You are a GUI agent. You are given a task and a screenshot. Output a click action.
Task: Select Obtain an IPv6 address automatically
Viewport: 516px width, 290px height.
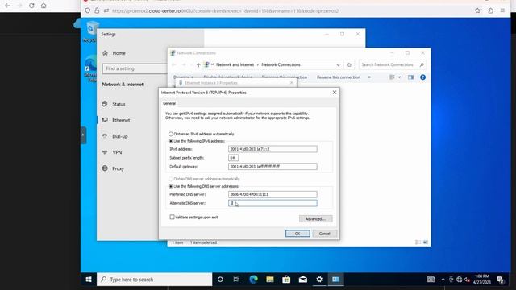171,134
